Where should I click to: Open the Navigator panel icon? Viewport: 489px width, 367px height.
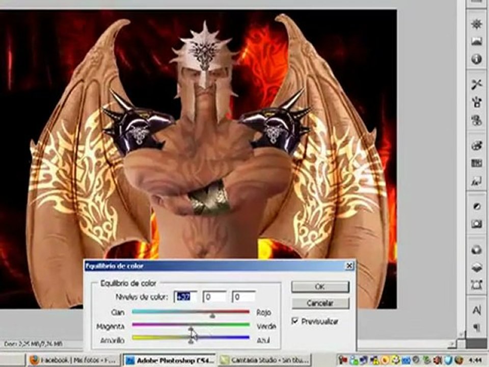[477, 24]
